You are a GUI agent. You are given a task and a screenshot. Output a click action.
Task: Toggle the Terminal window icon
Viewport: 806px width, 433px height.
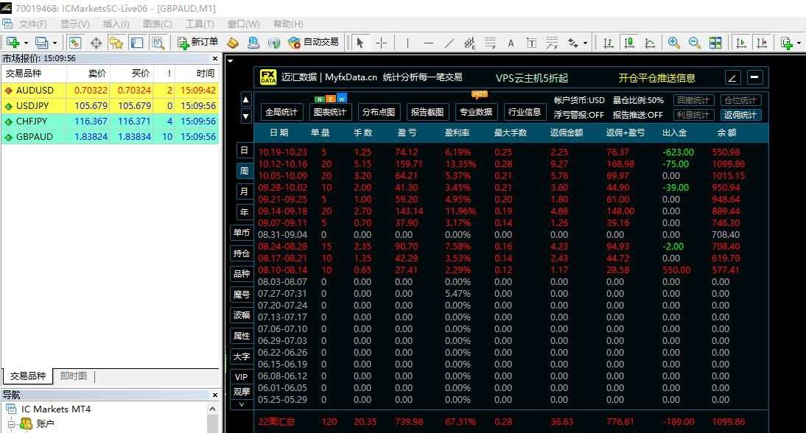[137, 43]
